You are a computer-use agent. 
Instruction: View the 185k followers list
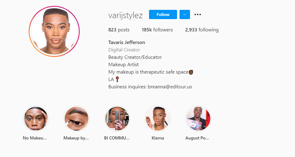pyautogui.click(x=157, y=30)
